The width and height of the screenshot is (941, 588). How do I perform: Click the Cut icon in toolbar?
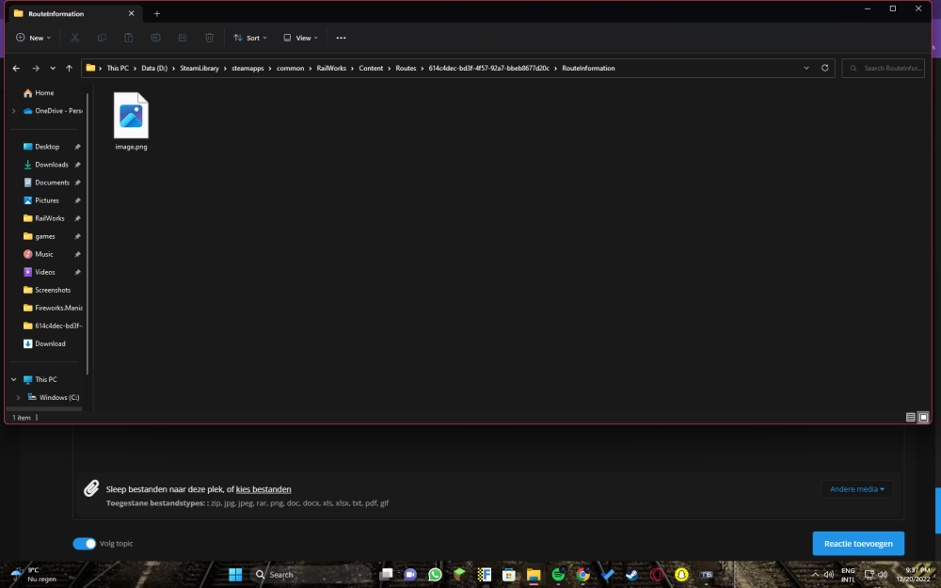[x=75, y=38]
